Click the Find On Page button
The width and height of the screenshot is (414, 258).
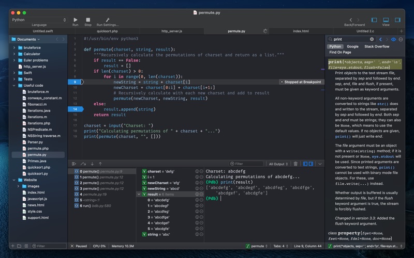tap(340, 52)
